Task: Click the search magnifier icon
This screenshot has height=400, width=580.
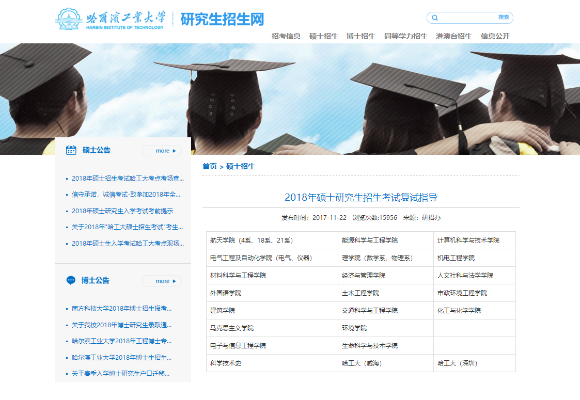Action: (435, 18)
